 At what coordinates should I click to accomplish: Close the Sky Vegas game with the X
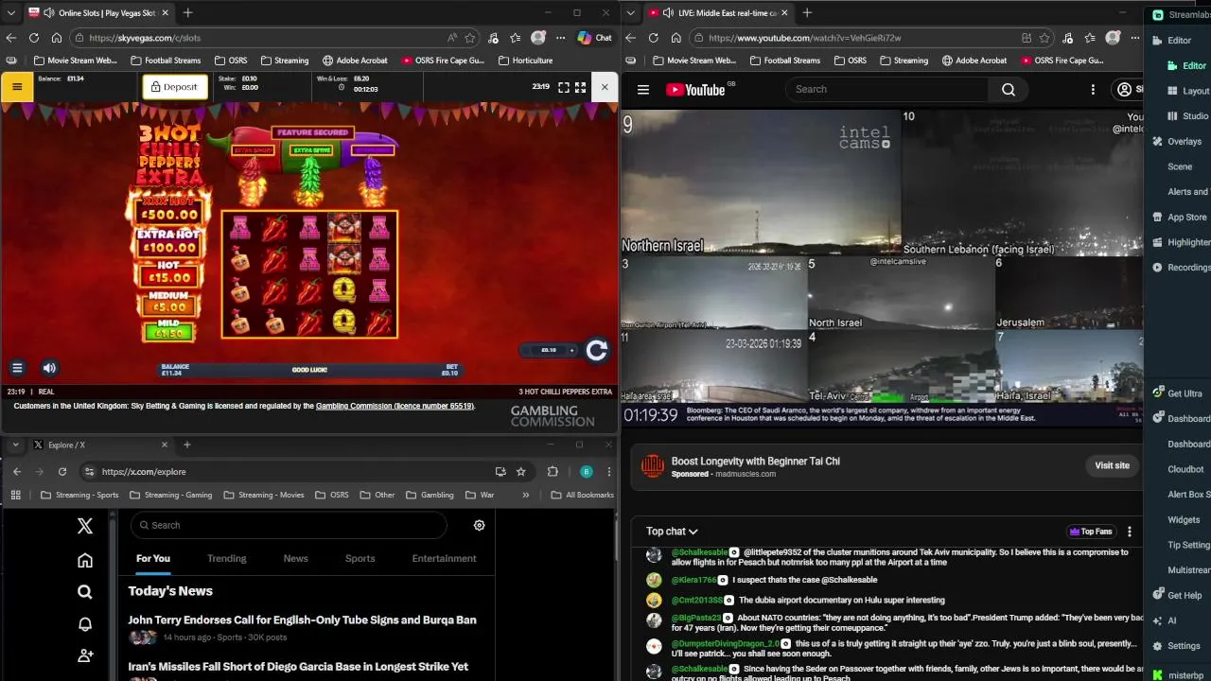(x=605, y=87)
